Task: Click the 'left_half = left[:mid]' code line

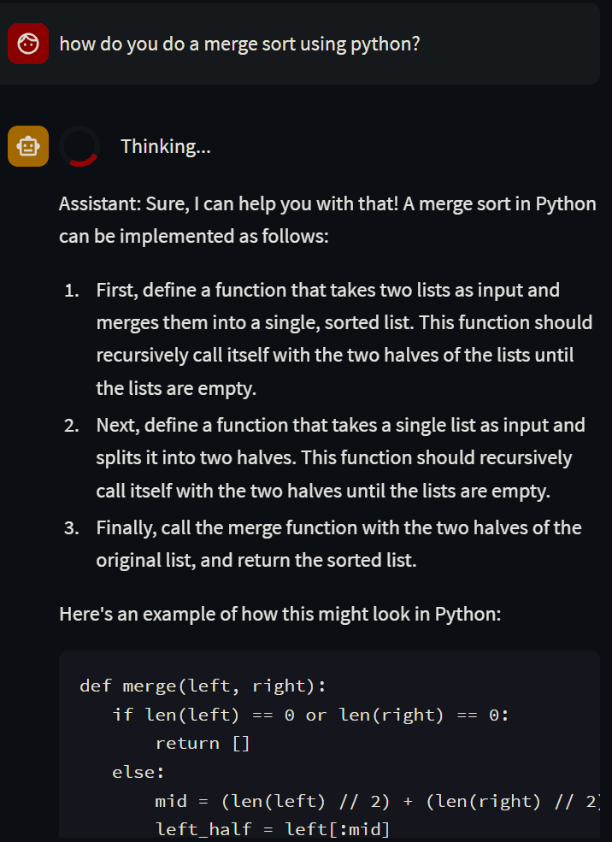Action: pos(272,830)
